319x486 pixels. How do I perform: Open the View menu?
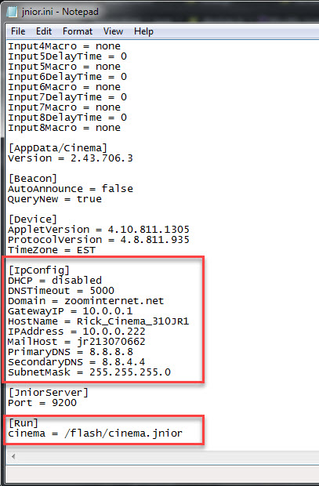point(113,31)
